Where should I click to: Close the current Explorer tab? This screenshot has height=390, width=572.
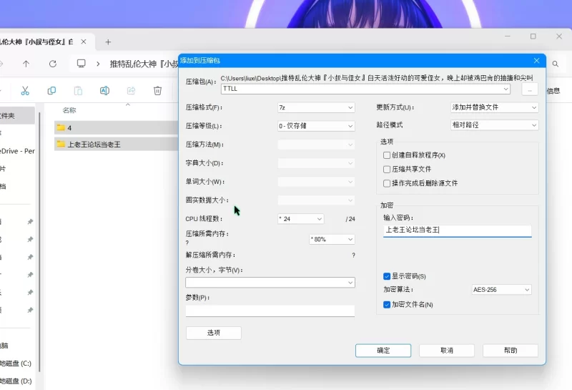[84, 42]
